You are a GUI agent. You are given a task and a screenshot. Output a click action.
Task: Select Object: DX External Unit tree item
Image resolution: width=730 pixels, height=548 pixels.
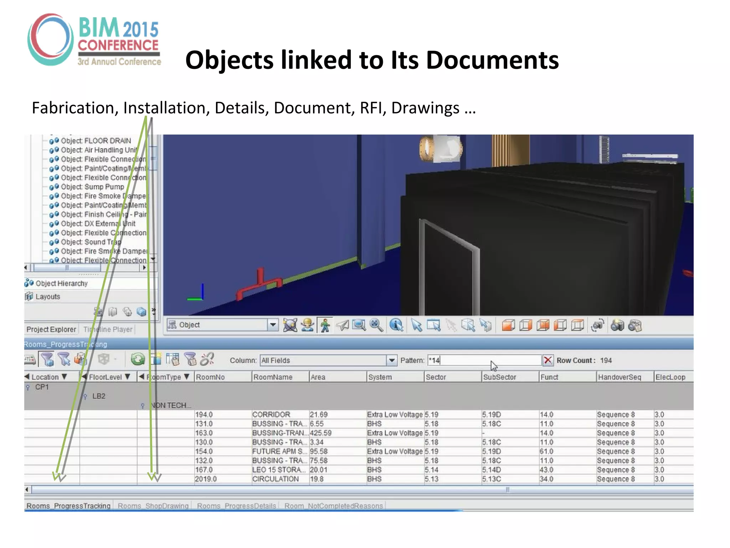click(93, 223)
